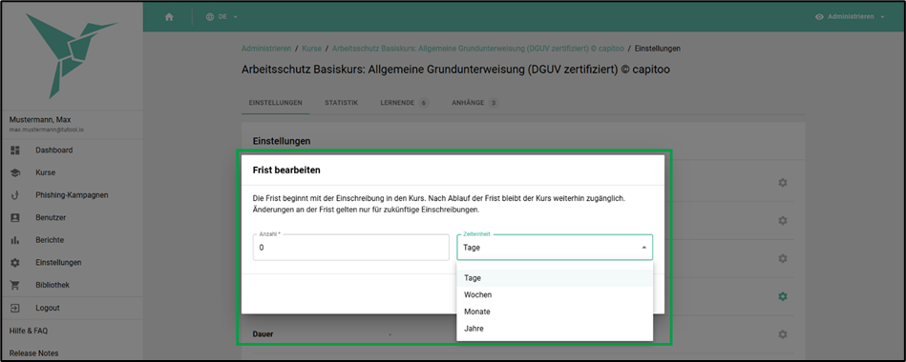Click the Frist bearbeiten dialog title
Screen dimensions: 906x362
pyautogui.click(x=286, y=171)
